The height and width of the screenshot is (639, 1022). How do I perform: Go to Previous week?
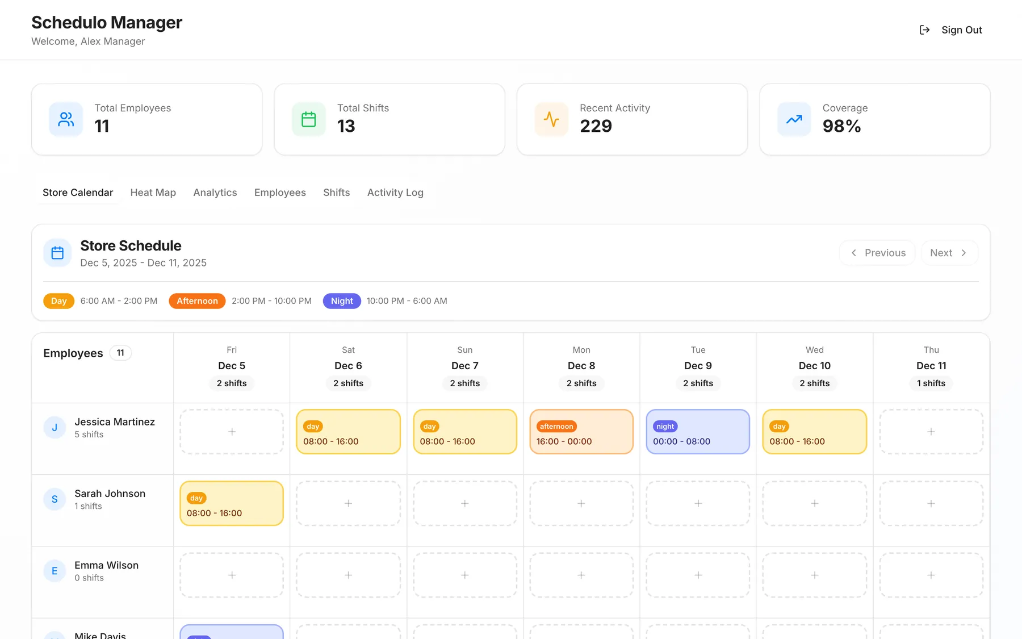(x=877, y=253)
